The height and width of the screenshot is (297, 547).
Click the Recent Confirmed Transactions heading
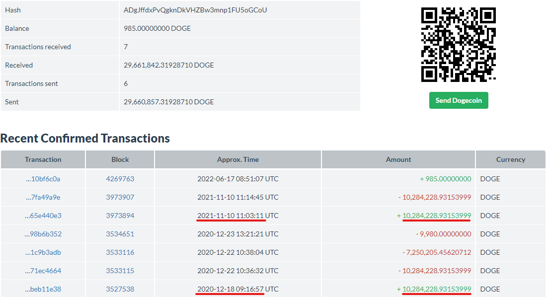pos(85,139)
